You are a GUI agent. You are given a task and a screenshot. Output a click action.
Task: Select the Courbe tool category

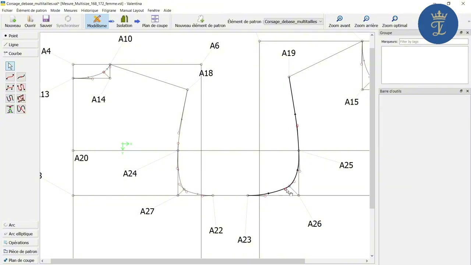(20, 53)
